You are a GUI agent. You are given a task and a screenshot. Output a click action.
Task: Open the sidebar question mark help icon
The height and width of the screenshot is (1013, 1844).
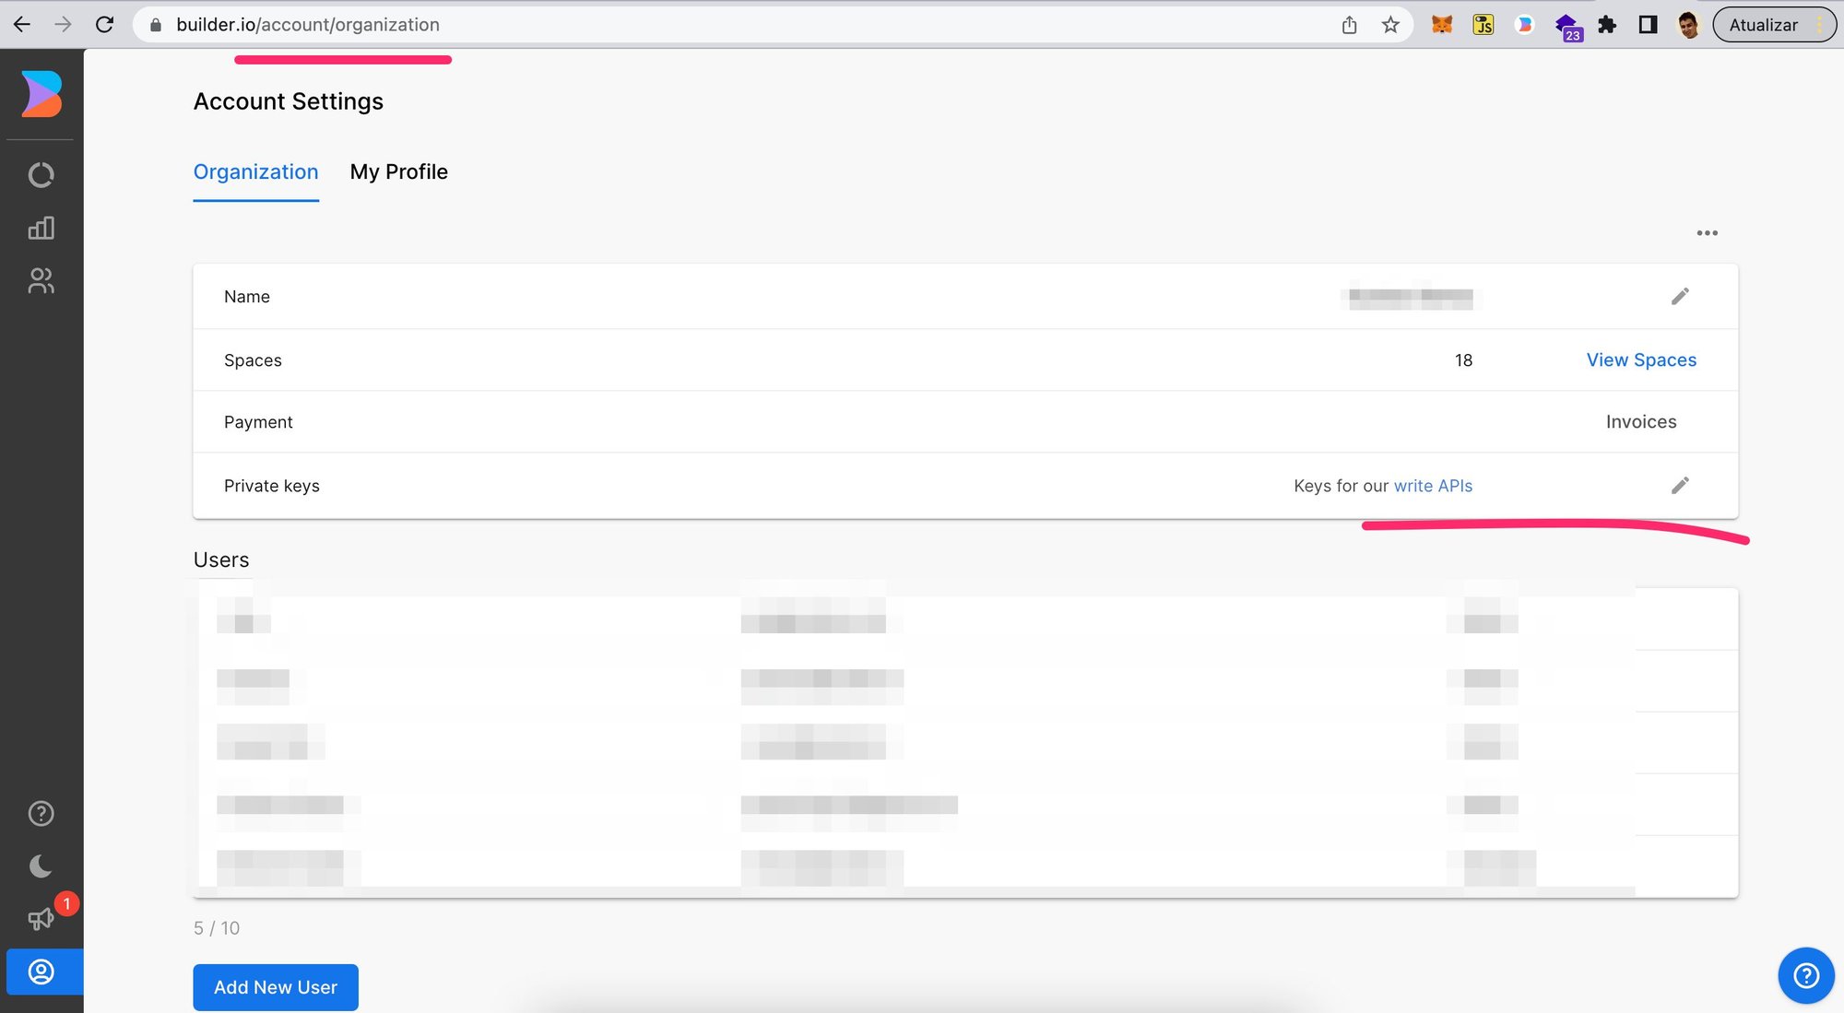pyautogui.click(x=41, y=813)
